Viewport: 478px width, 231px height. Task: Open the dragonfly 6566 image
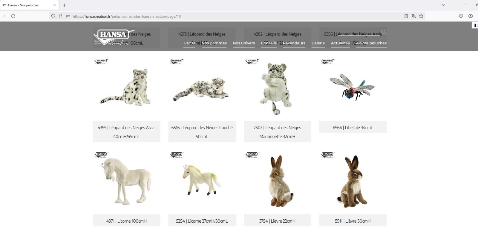(353, 87)
